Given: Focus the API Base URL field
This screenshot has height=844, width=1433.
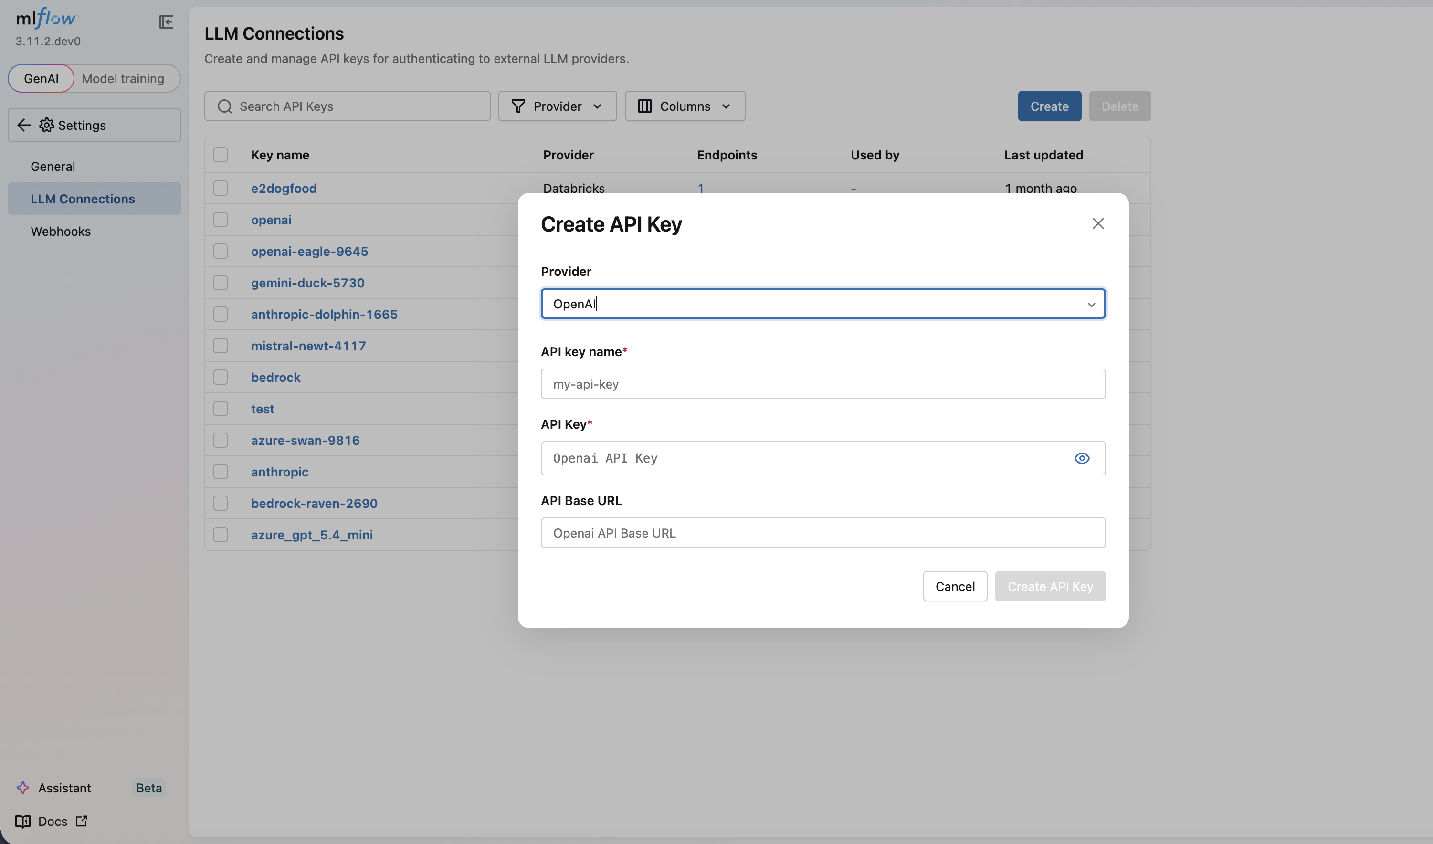Looking at the screenshot, I should pyautogui.click(x=823, y=533).
